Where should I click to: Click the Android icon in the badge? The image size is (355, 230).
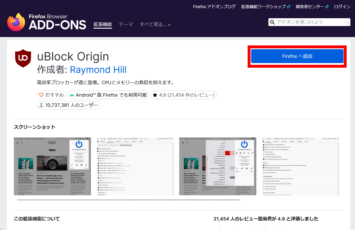(x=72, y=95)
